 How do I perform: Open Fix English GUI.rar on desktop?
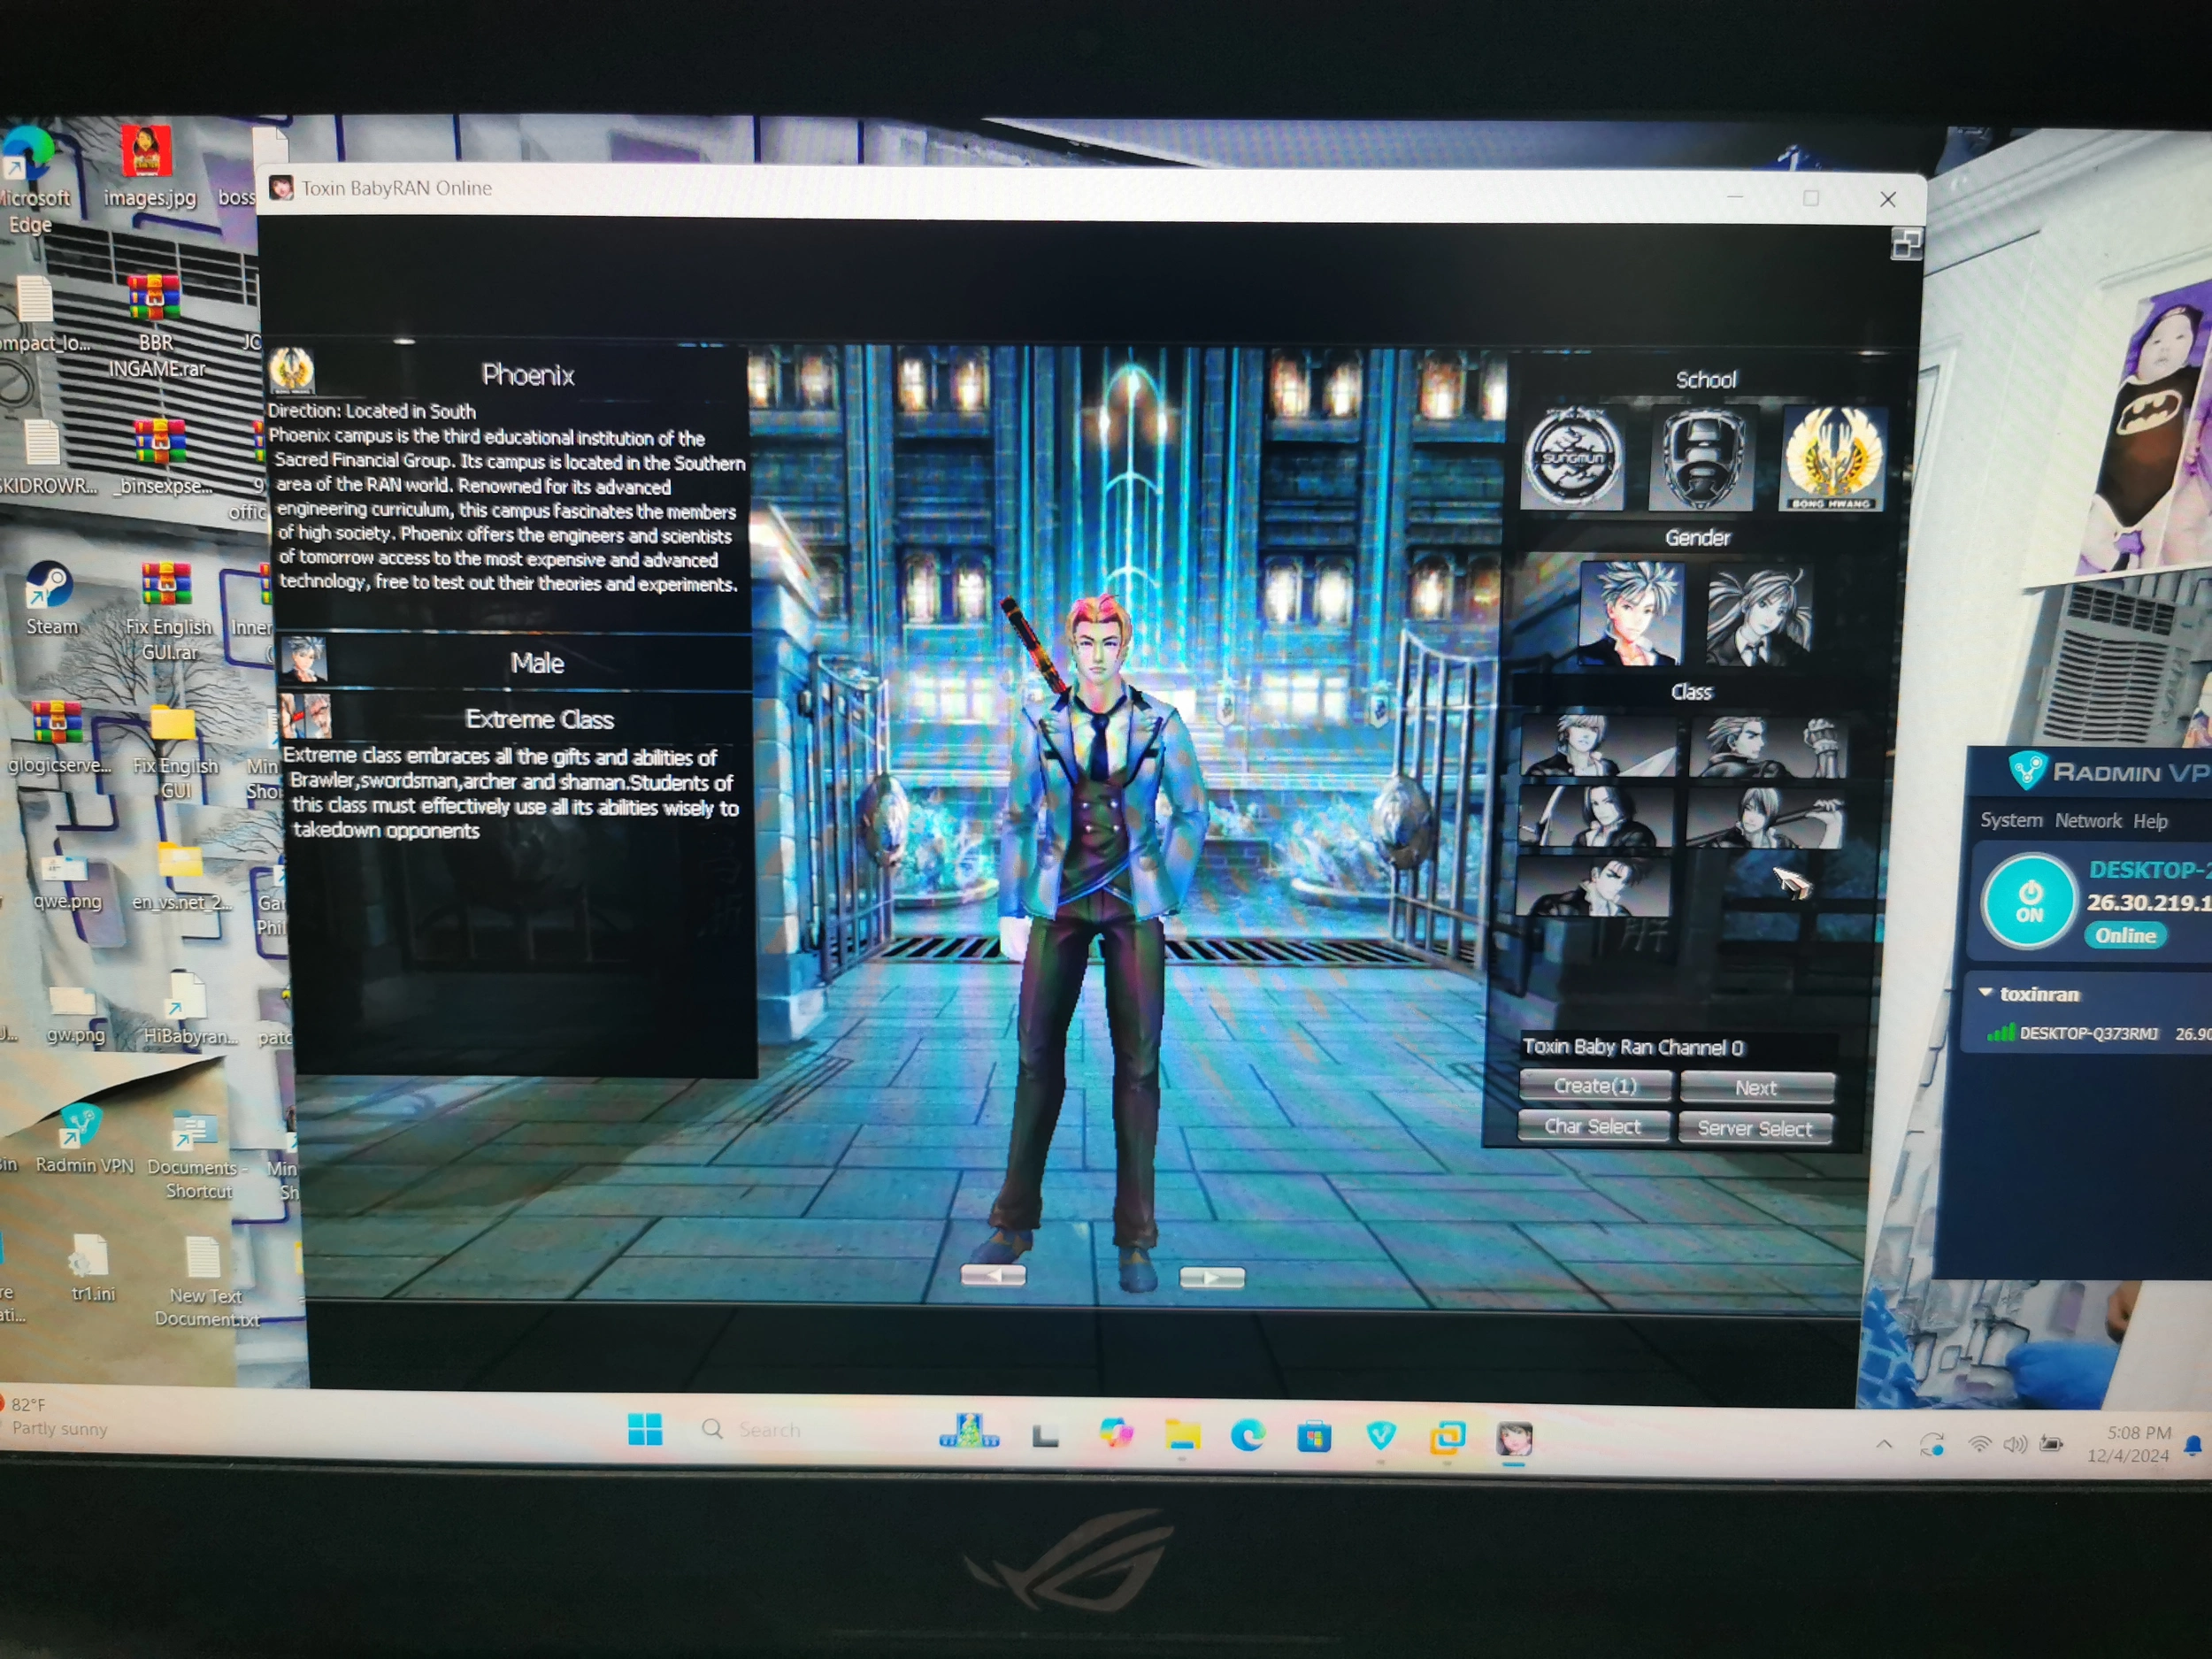pyautogui.click(x=169, y=611)
